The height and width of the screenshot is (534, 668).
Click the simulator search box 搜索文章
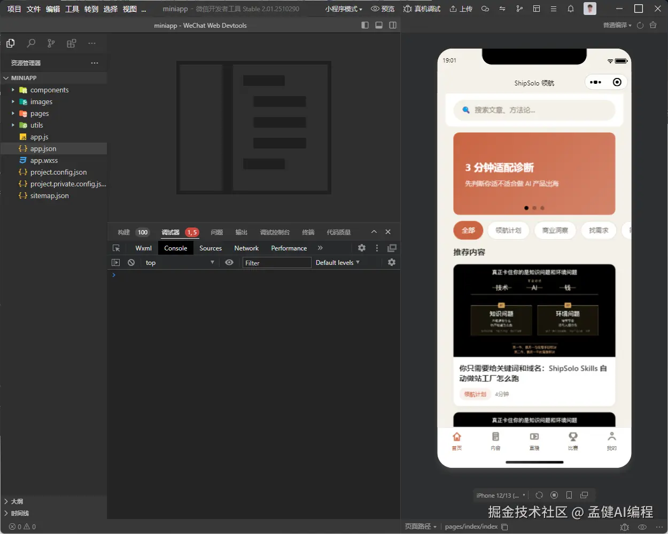(534, 110)
